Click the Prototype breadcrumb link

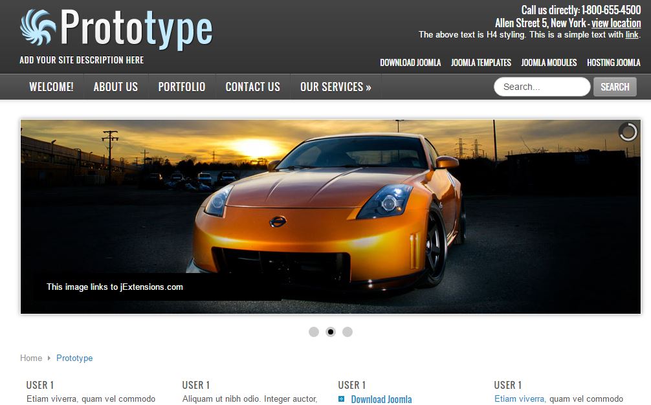click(x=74, y=358)
